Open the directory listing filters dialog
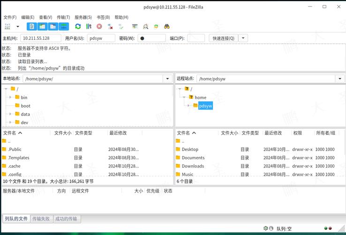This screenshot has height=235, width=346. pyautogui.click(x=135, y=26)
